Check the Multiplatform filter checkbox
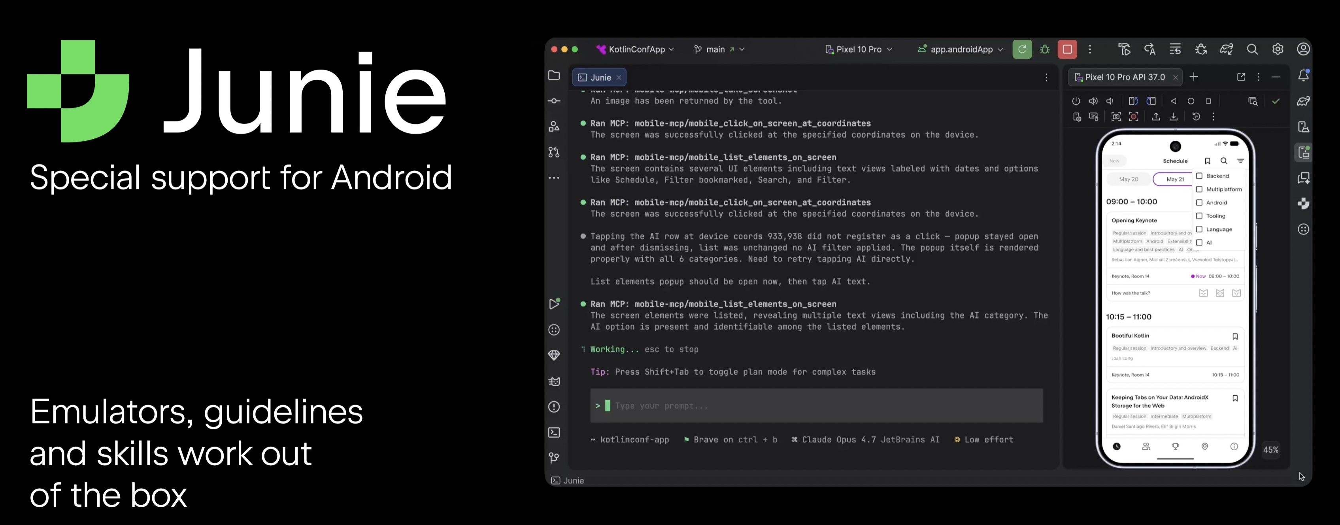Viewport: 1340px width, 525px height. click(x=1200, y=189)
